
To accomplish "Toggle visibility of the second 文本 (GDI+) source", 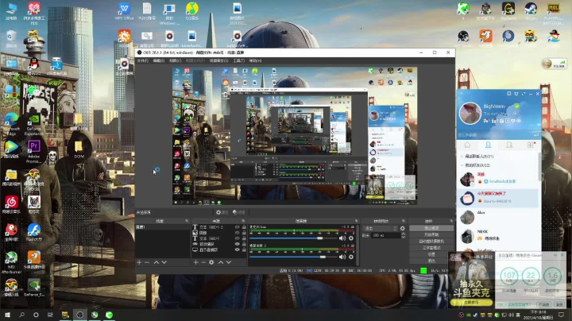I will (238, 238).
